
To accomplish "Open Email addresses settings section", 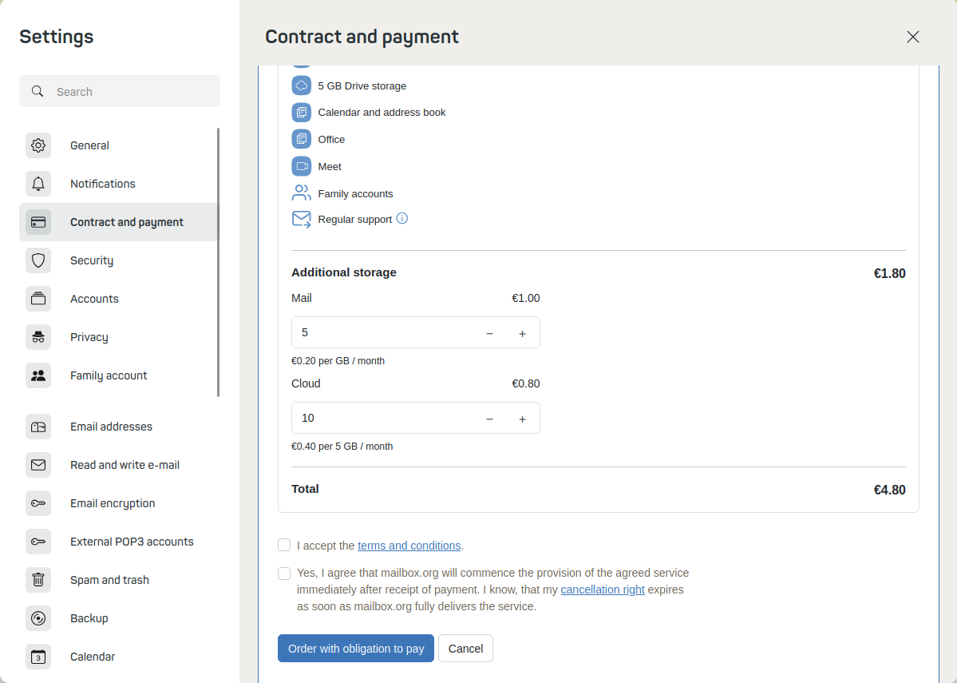I will click(x=111, y=427).
